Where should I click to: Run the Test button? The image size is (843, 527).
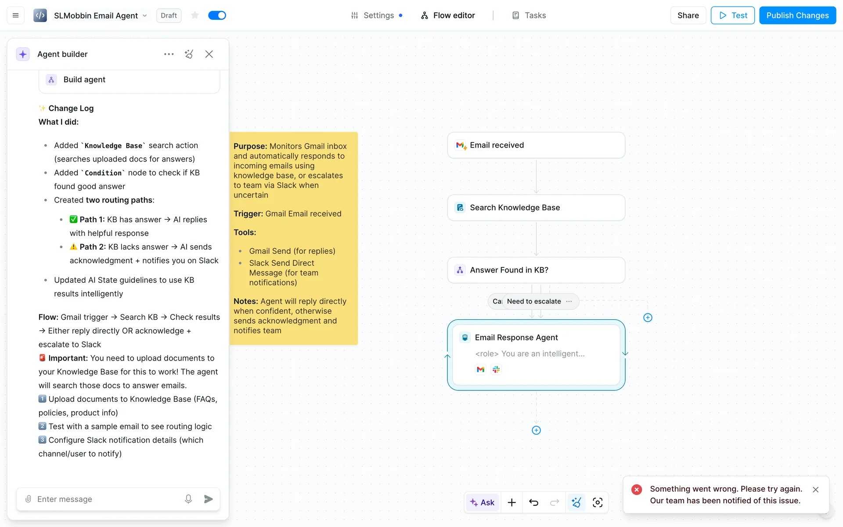(x=732, y=15)
